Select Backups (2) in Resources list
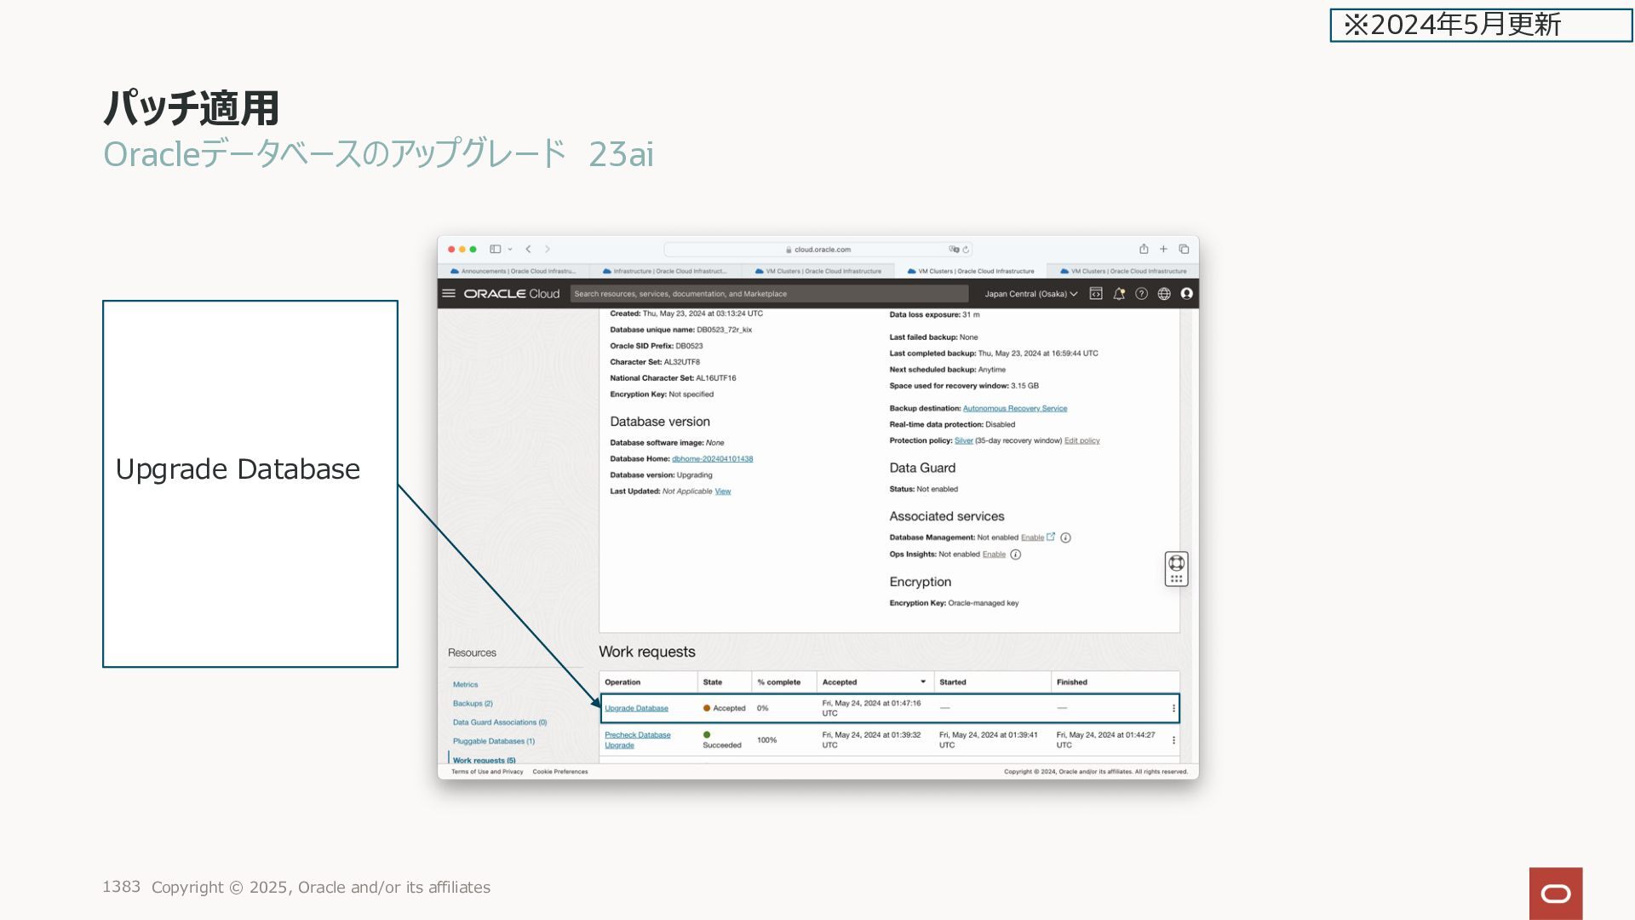1635x920 pixels. pyautogui.click(x=473, y=704)
